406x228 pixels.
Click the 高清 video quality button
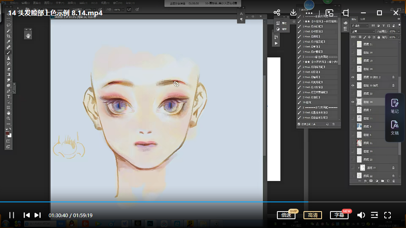click(x=312, y=215)
